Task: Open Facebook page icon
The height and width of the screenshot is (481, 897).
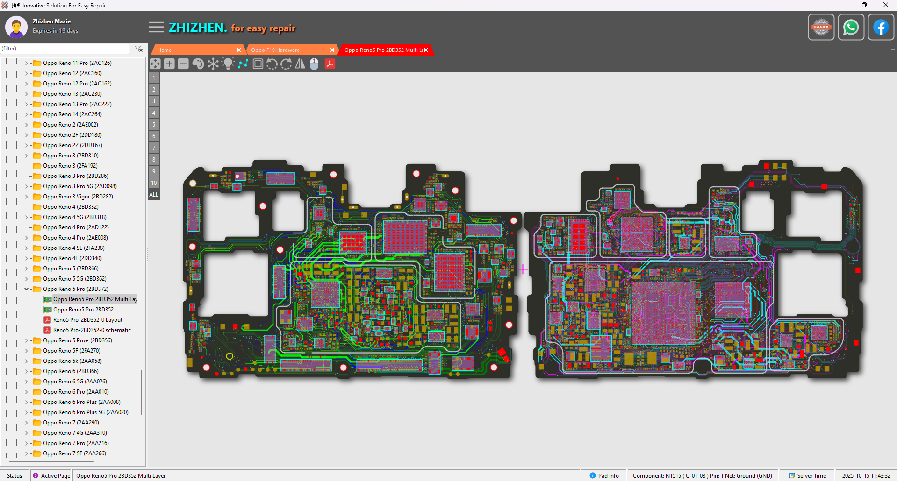Action: (881, 27)
